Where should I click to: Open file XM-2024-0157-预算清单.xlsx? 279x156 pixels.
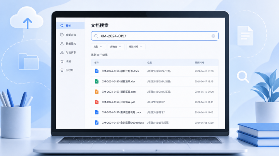119,82
